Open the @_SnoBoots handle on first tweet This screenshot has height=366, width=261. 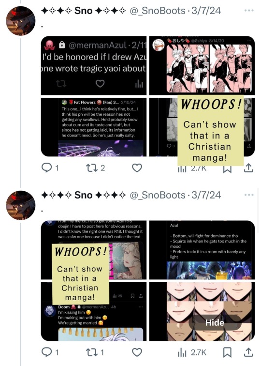click(157, 11)
